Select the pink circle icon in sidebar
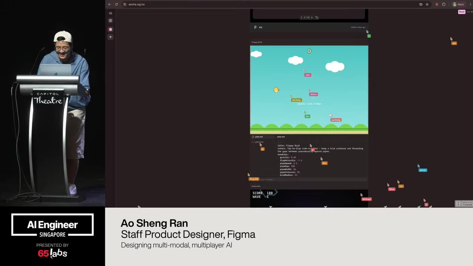The height and width of the screenshot is (266, 473). [110, 29]
